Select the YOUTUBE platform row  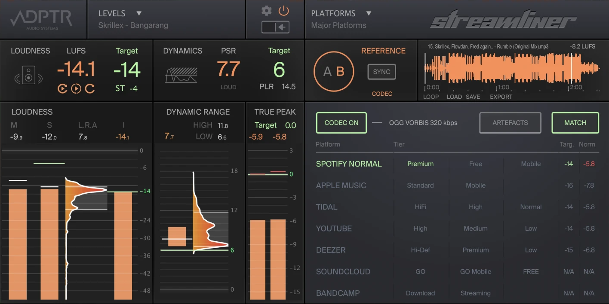tap(334, 228)
